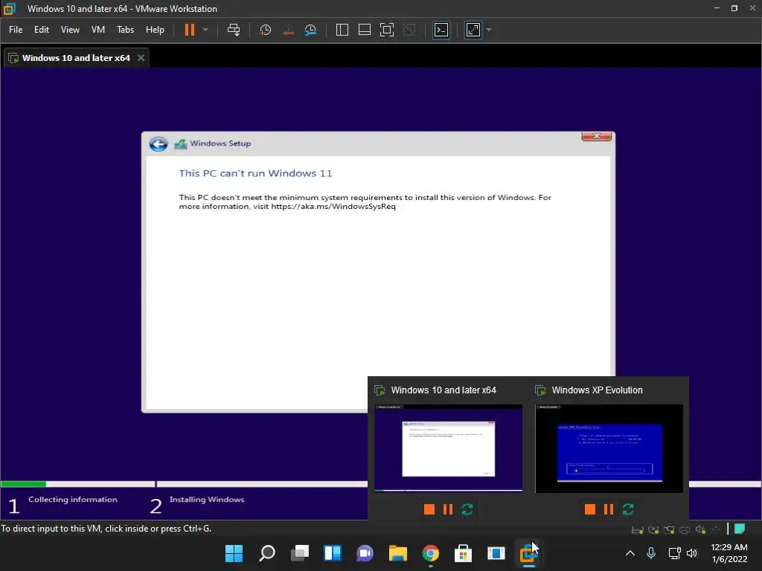Click the Installing Windows step label
The image size is (762, 571).
click(x=207, y=499)
